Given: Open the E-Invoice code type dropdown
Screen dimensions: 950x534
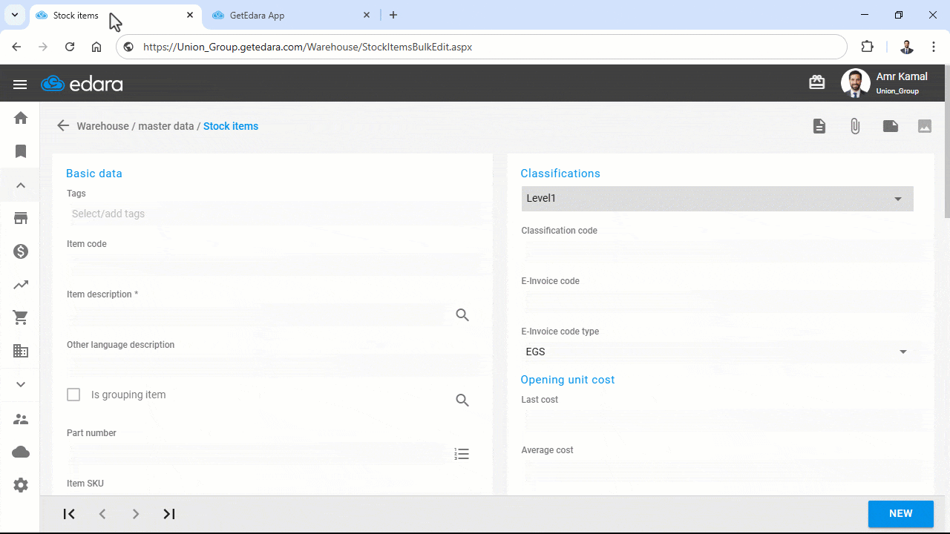Looking at the screenshot, I should tap(717, 352).
